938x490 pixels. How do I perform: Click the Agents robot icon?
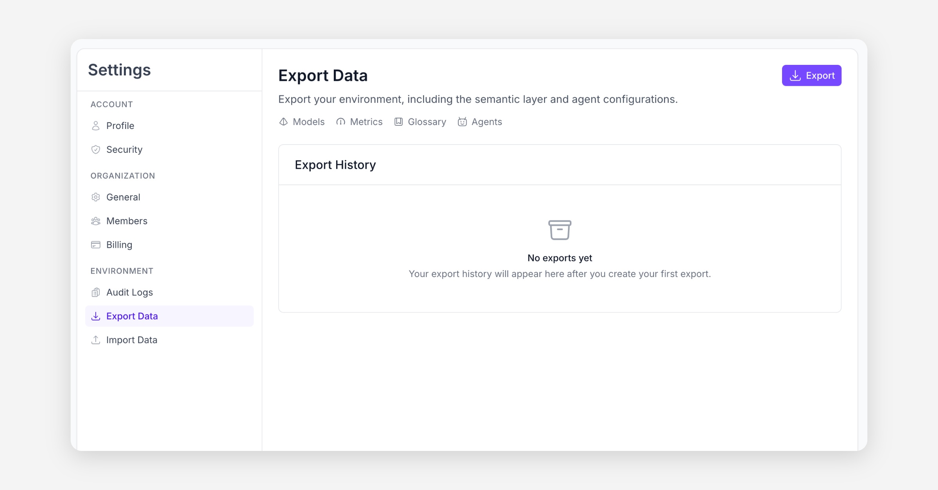(462, 122)
